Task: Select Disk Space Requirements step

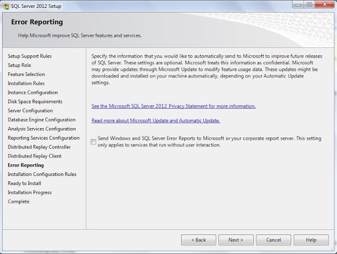Action: pos(35,102)
